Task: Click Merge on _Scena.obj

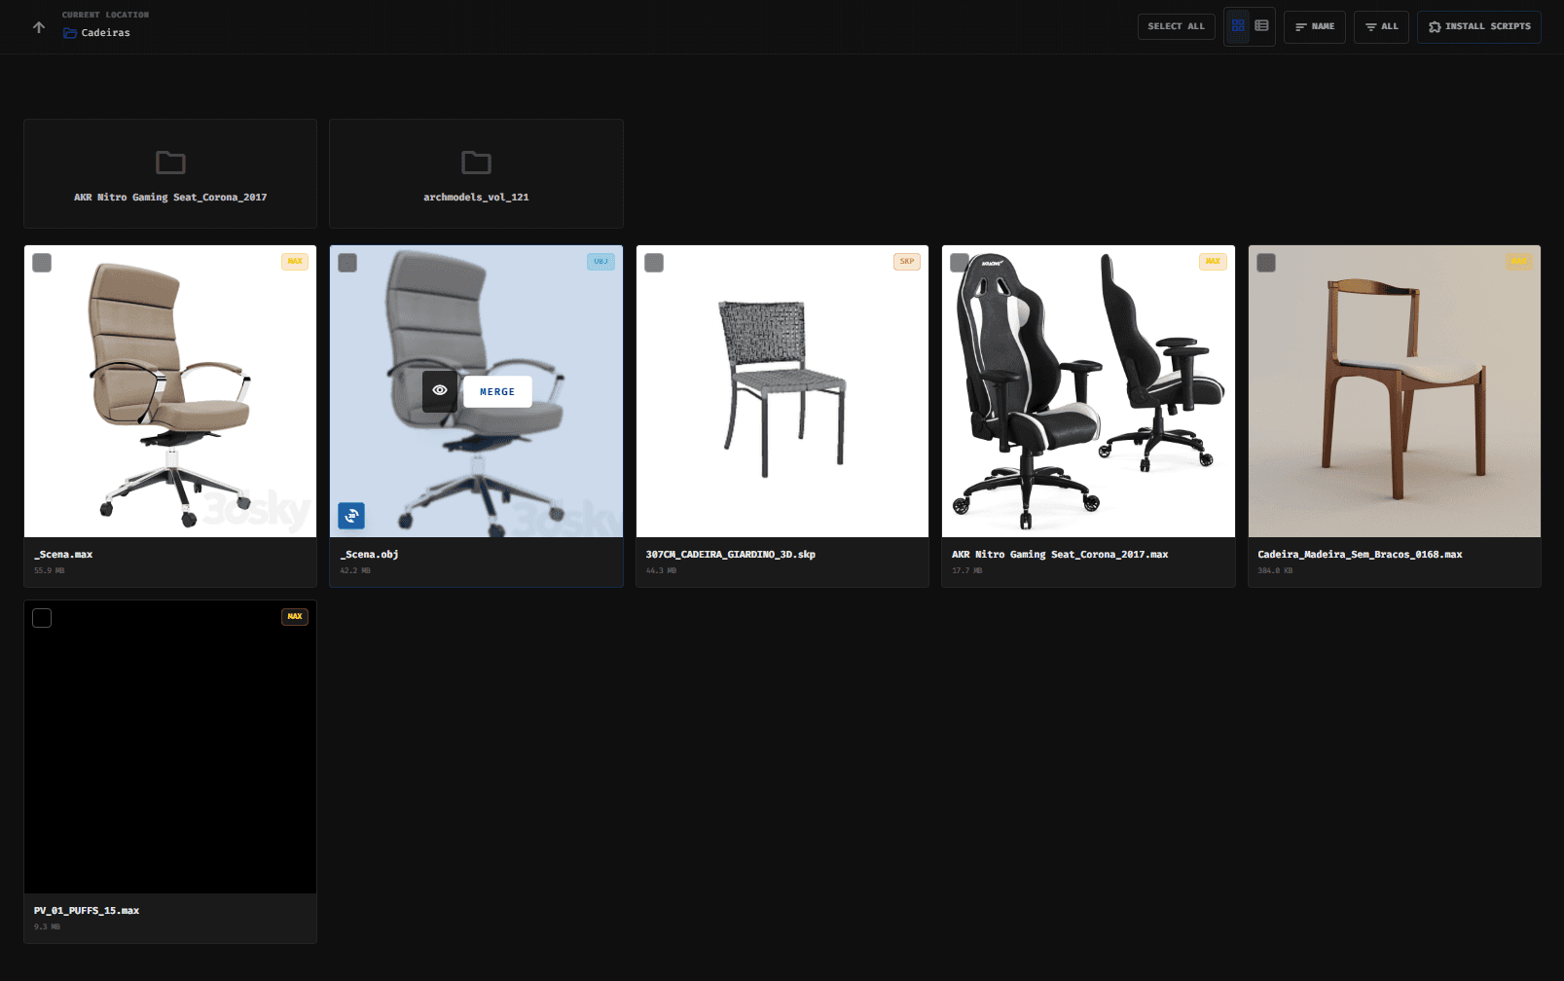Action: point(497,391)
